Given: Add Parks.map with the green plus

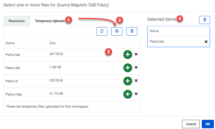Looking at the screenshot, I should click(128, 94).
